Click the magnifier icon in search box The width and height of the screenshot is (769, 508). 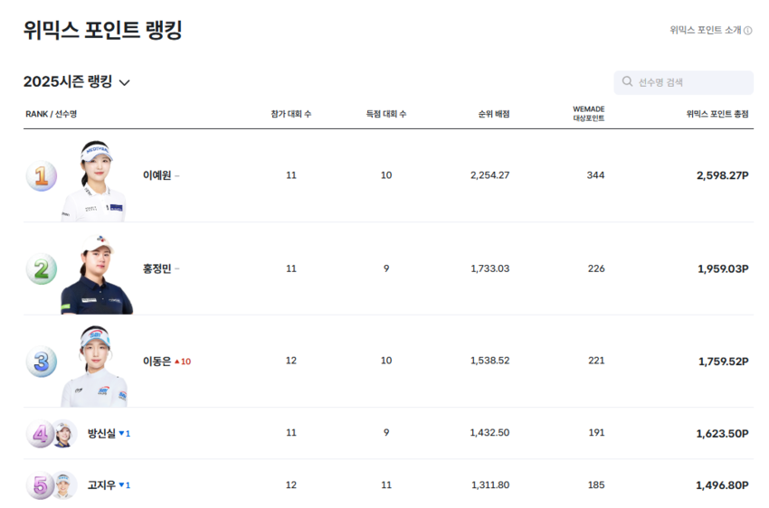coord(627,82)
